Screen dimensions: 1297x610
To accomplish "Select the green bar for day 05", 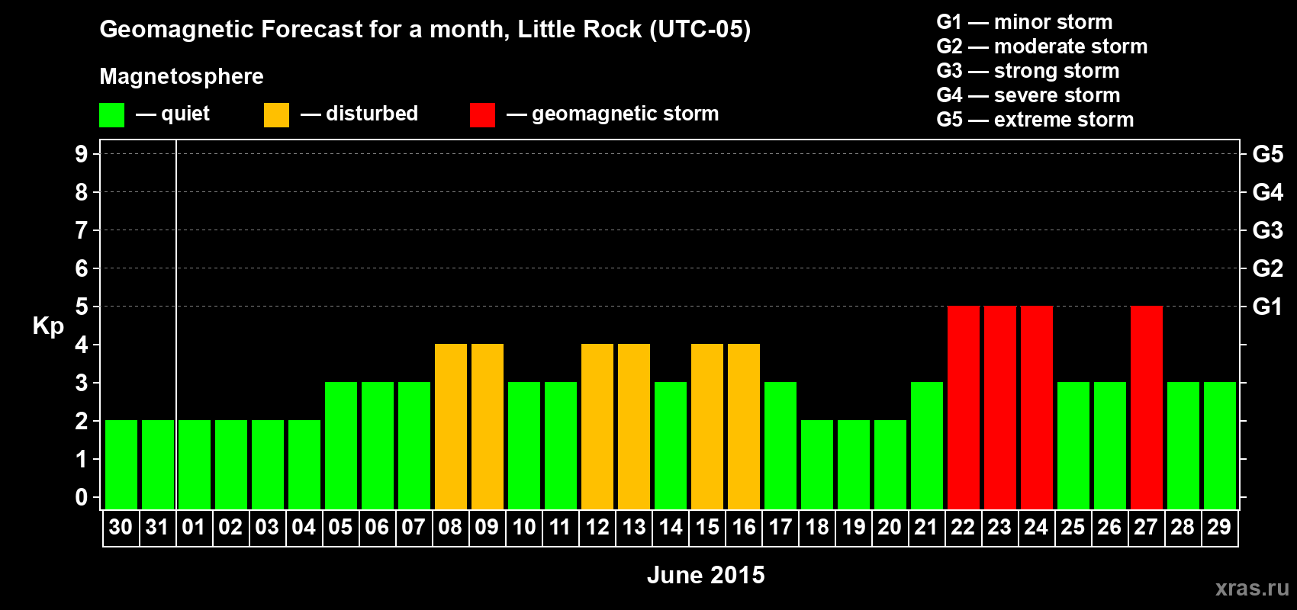I will (341, 445).
